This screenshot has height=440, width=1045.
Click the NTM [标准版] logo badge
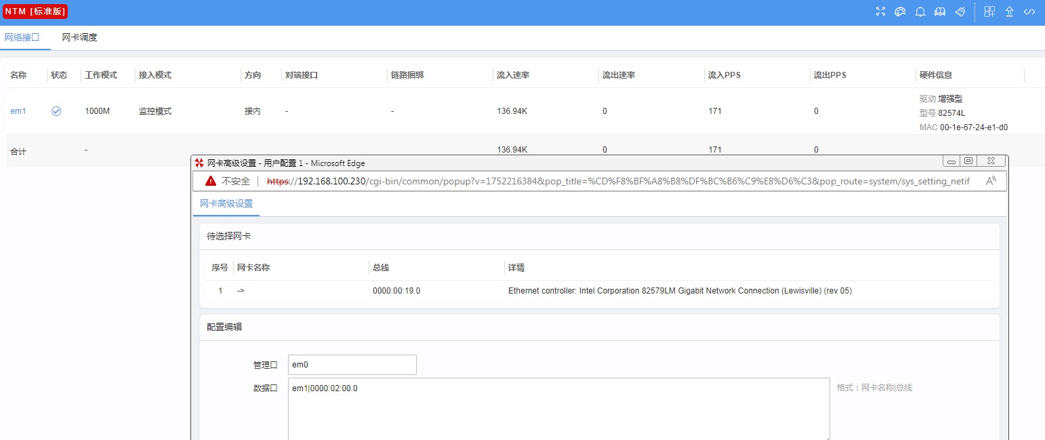pos(35,12)
